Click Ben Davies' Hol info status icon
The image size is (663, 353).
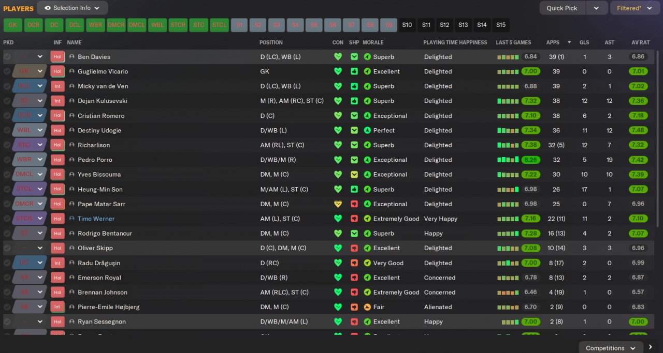coord(57,57)
